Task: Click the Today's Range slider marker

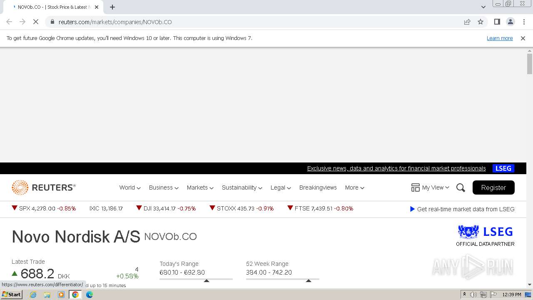Action: pos(207,281)
